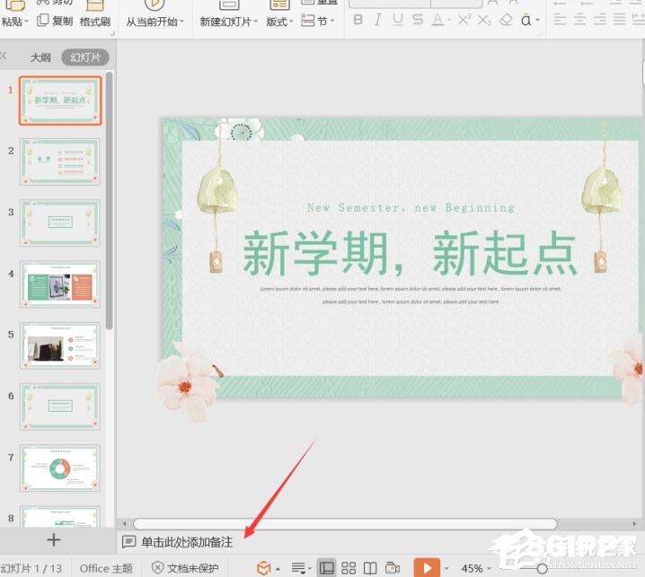This screenshot has height=577, width=645.
Task: Collapse slide panel with double-chevron icon
Action: point(4,56)
